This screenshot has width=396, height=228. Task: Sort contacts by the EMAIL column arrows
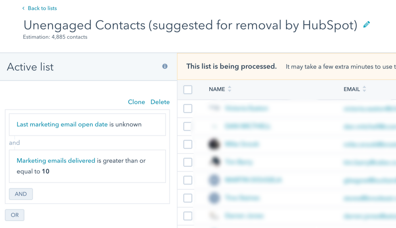tap(364, 89)
